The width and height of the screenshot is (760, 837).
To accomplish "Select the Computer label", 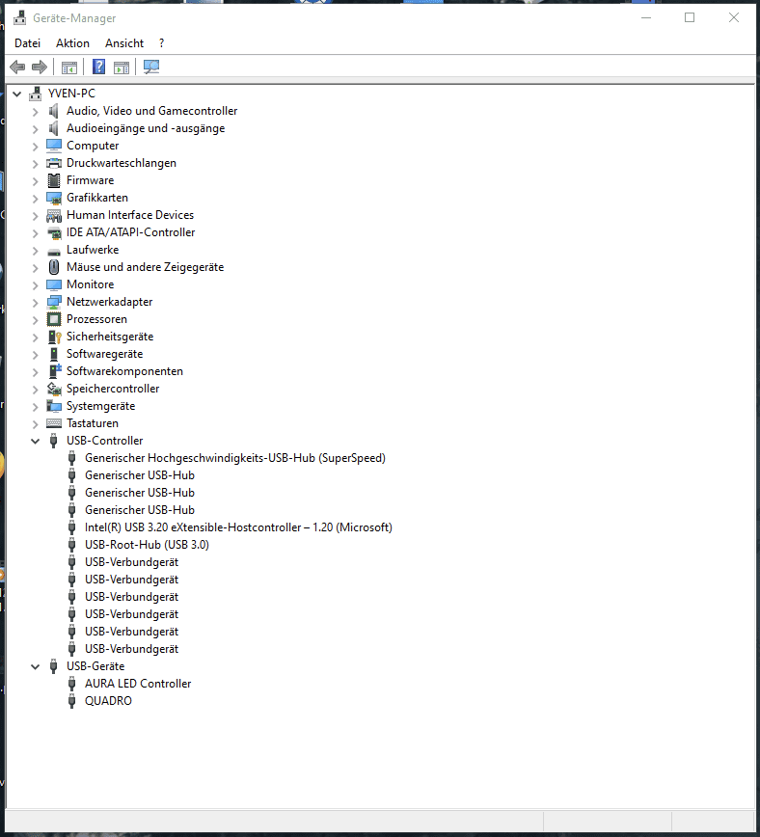I will pos(93,146).
